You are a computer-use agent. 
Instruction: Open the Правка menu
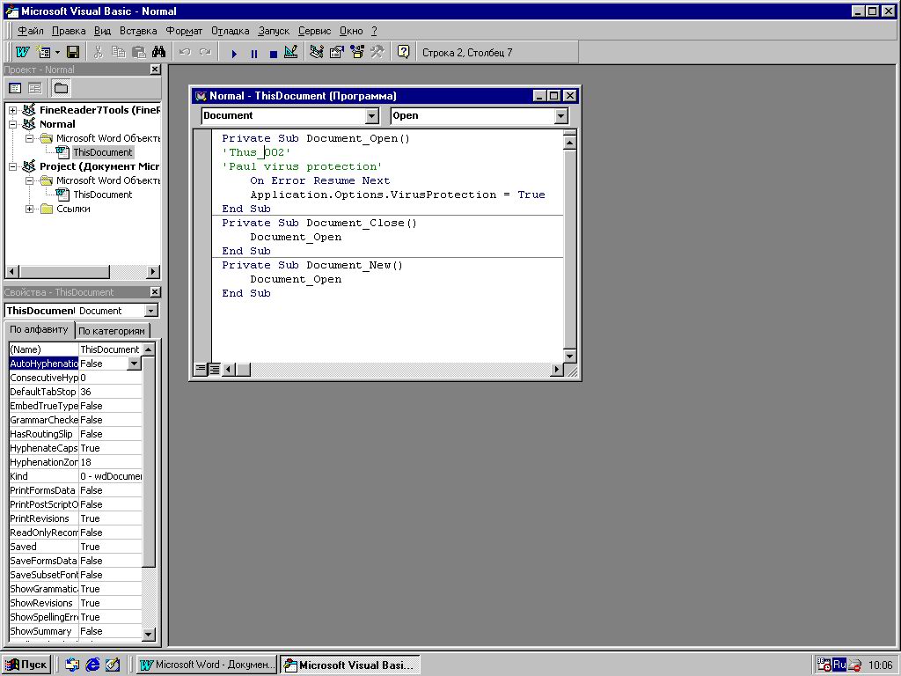click(69, 31)
